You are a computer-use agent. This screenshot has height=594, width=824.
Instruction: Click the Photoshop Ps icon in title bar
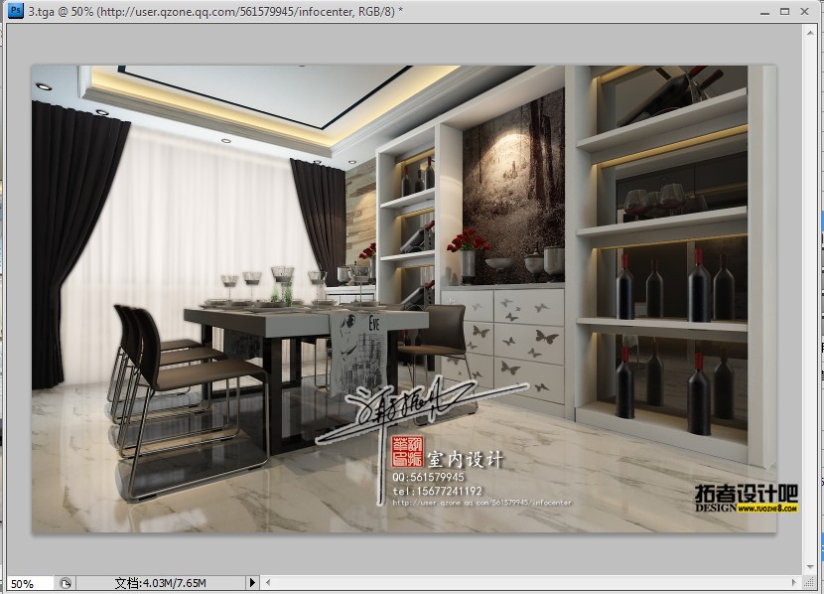pyautogui.click(x=16, y=11)
